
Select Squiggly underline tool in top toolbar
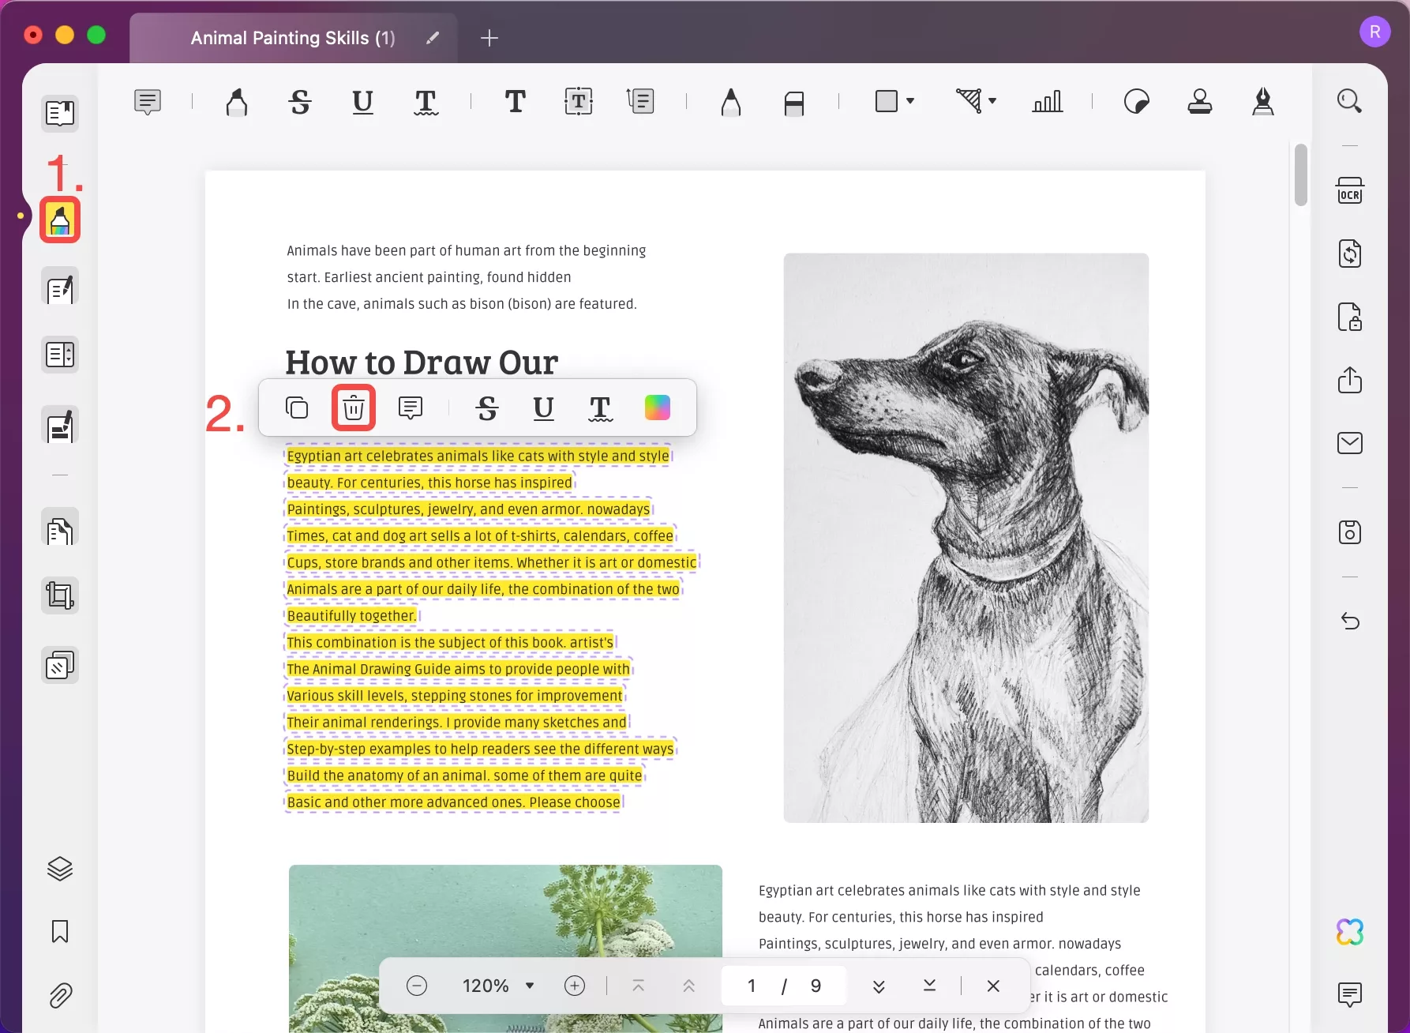point(426,102)
